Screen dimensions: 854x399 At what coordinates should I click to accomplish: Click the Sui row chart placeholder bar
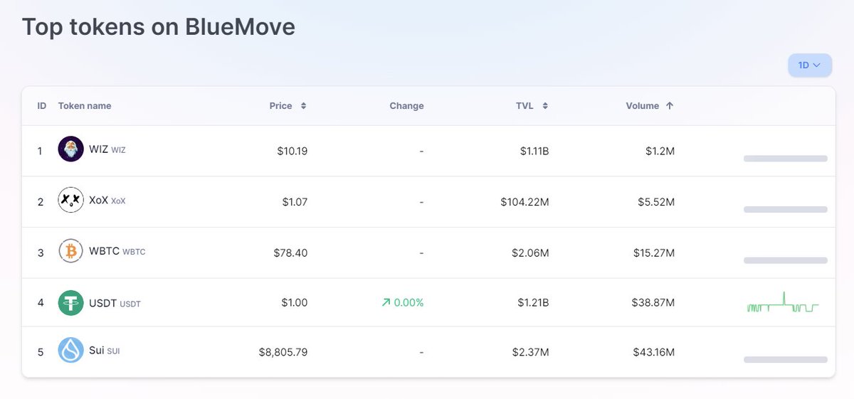click(x=786, y=360)
